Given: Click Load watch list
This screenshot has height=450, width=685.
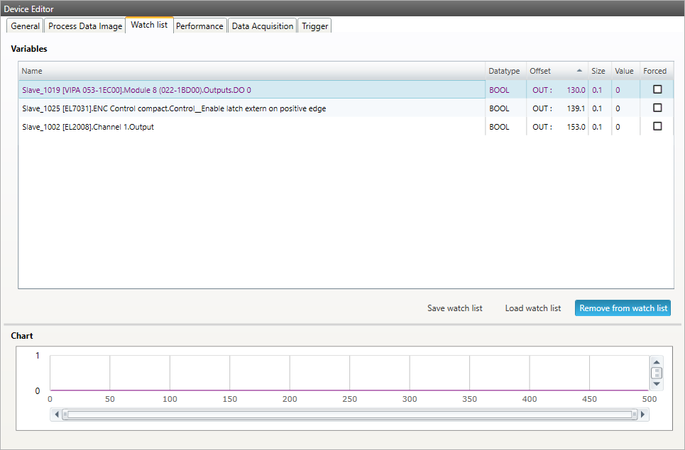Looking at the screenshot, I should 532,308.
